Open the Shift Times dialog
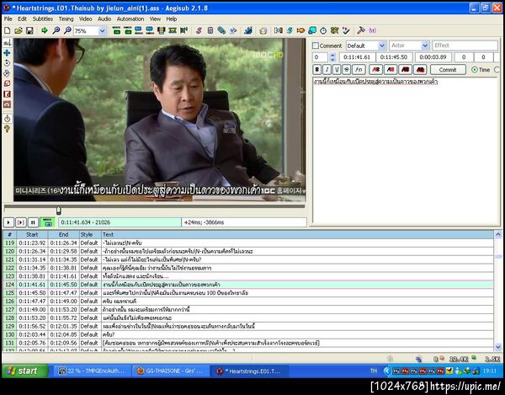Viewport: 505px width, 395px height. tap(278, 30)
